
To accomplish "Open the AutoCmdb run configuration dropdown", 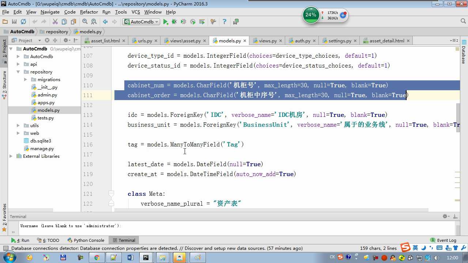I will pyautogui.click(x=141, y=22).
